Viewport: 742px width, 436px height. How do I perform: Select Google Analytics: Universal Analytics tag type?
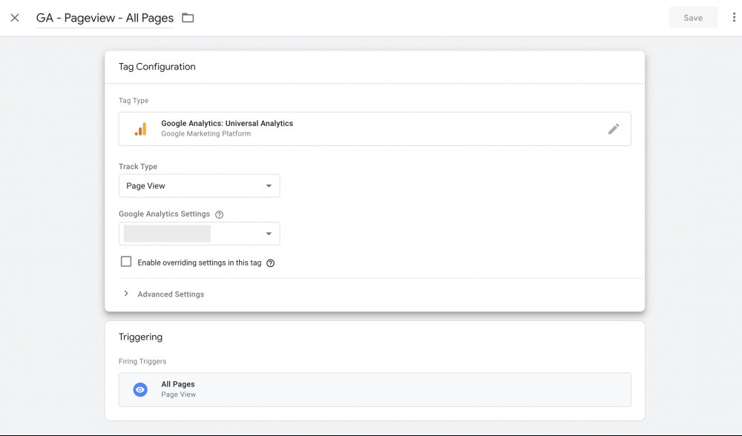374,128
